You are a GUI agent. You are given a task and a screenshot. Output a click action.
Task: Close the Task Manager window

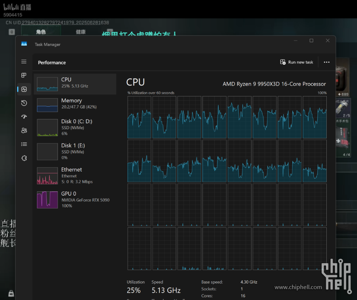point(327,41)
